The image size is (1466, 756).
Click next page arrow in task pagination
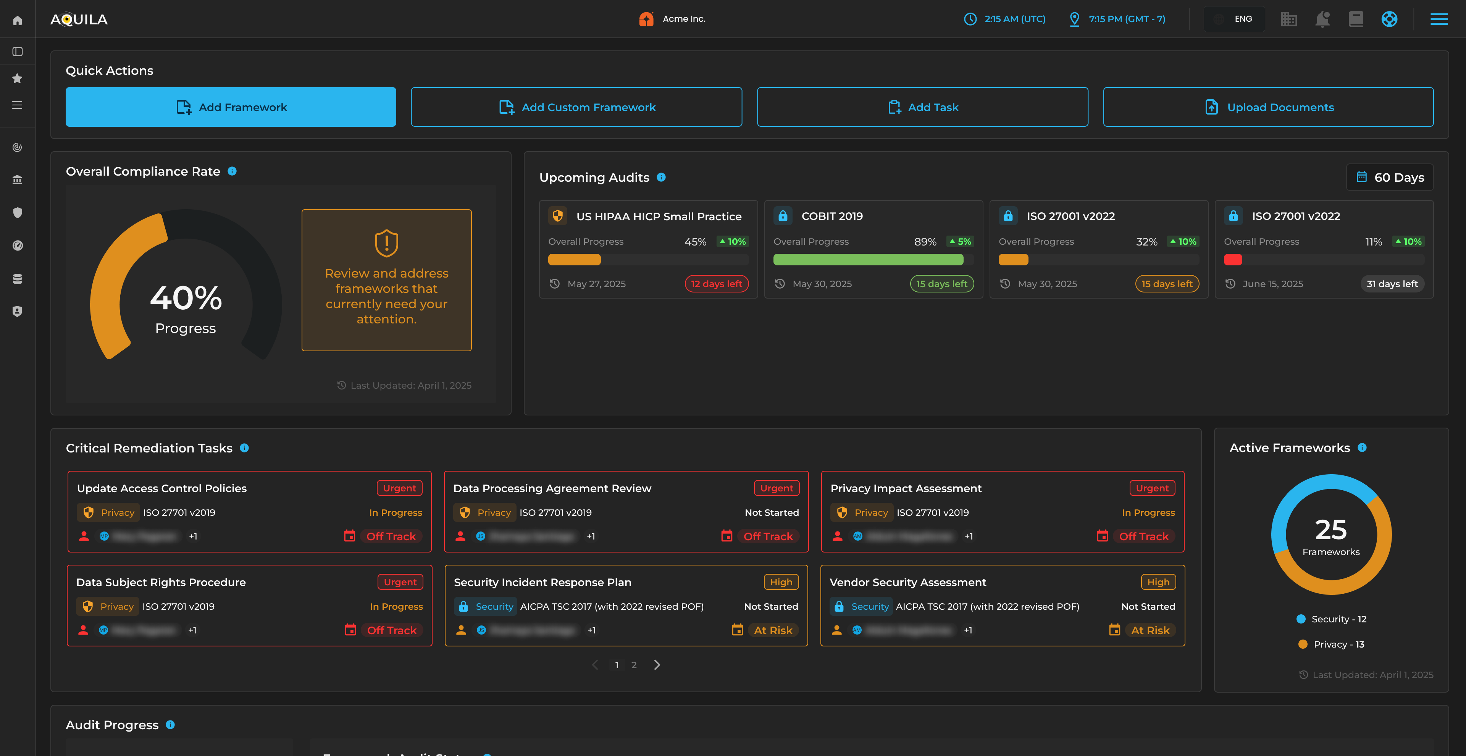[657, 665]
